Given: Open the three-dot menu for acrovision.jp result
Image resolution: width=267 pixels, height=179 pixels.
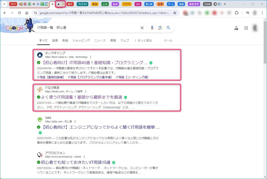Looking at the screenshot, I should (84, 157).
